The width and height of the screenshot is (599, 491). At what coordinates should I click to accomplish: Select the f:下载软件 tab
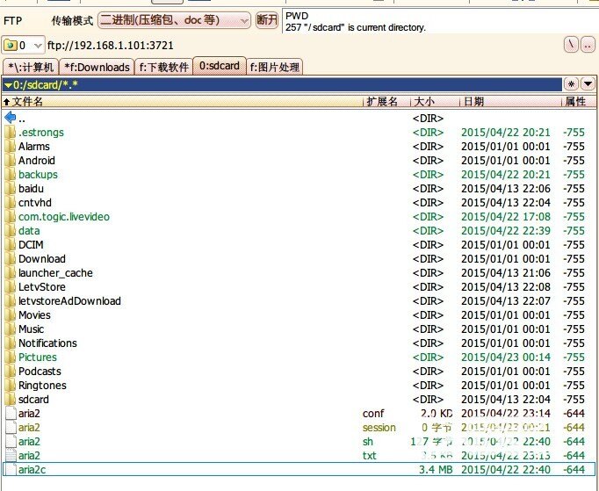(164, 67)
